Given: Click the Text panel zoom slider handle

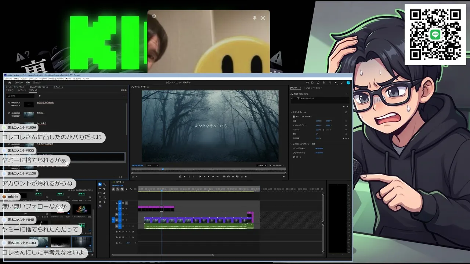Looking at the screenshot, I should [120, 177].
